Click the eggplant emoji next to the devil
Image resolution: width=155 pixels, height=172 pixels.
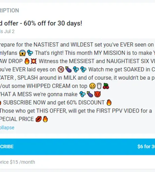(90, 94)
